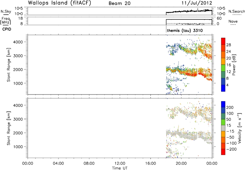Click the 8 MHz frequency tick label

pos(21,24)
